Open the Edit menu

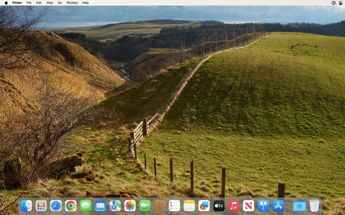tap(39, 3)
